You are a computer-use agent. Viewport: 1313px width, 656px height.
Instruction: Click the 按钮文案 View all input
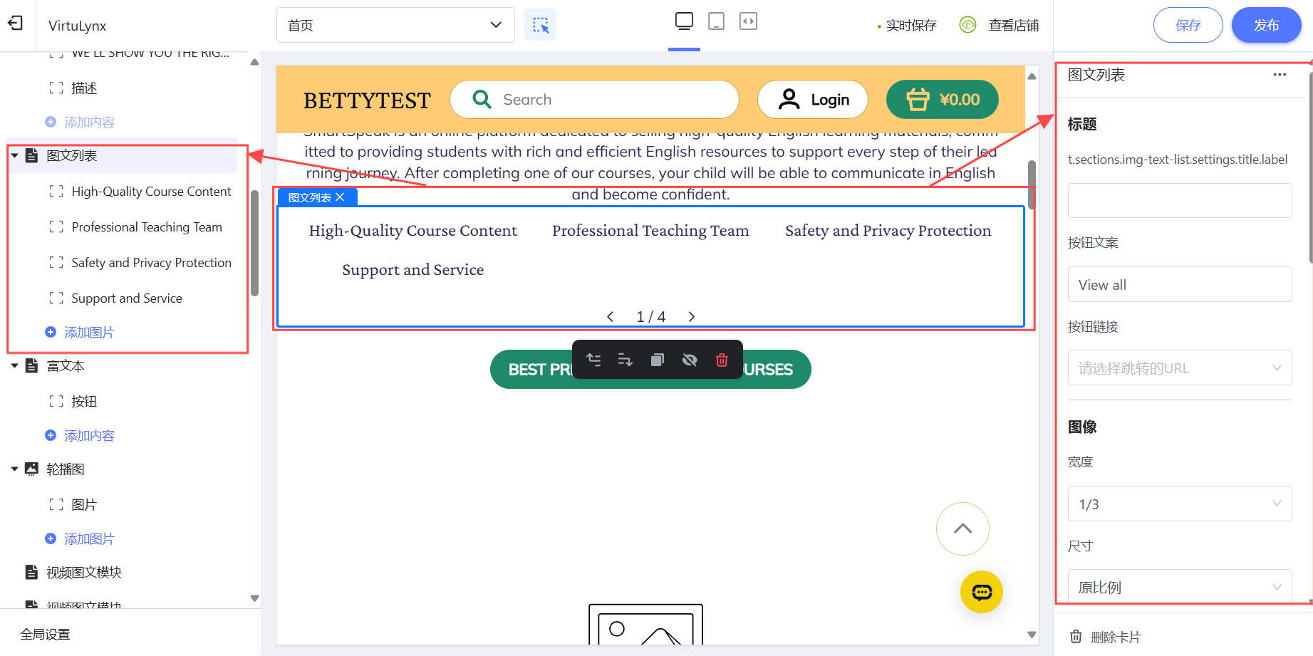1180,284
